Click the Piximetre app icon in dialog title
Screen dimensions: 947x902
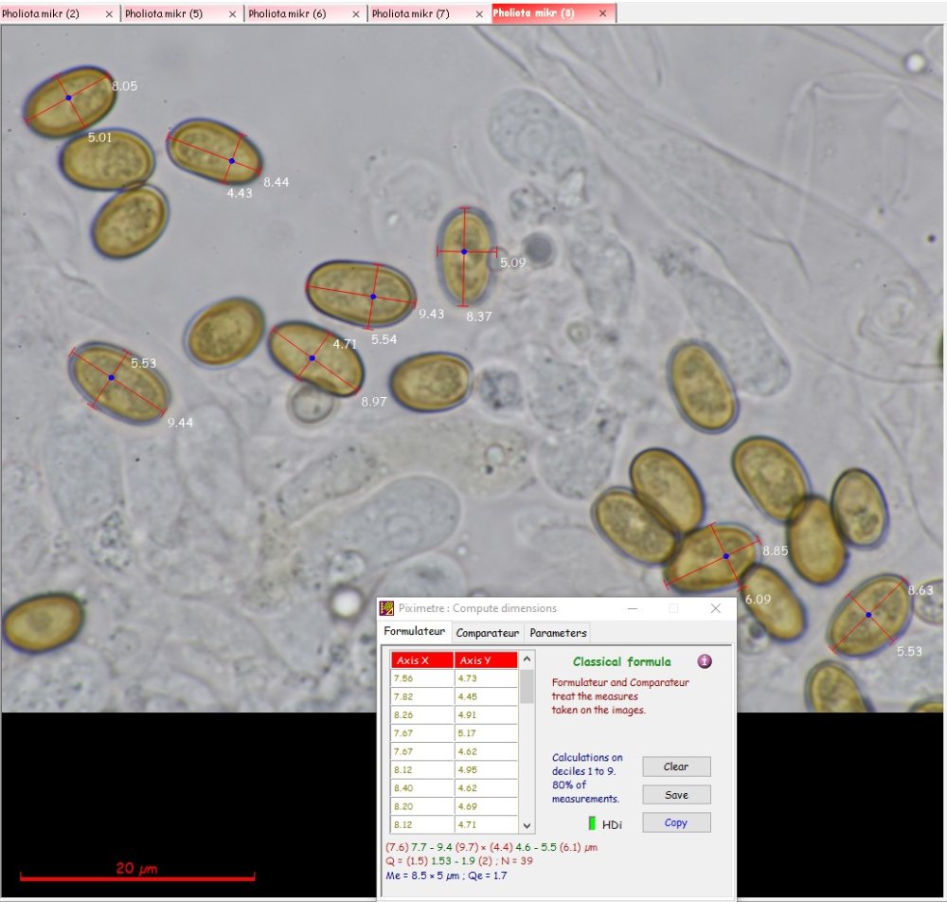pyautogui.click(x=387, y=608)
